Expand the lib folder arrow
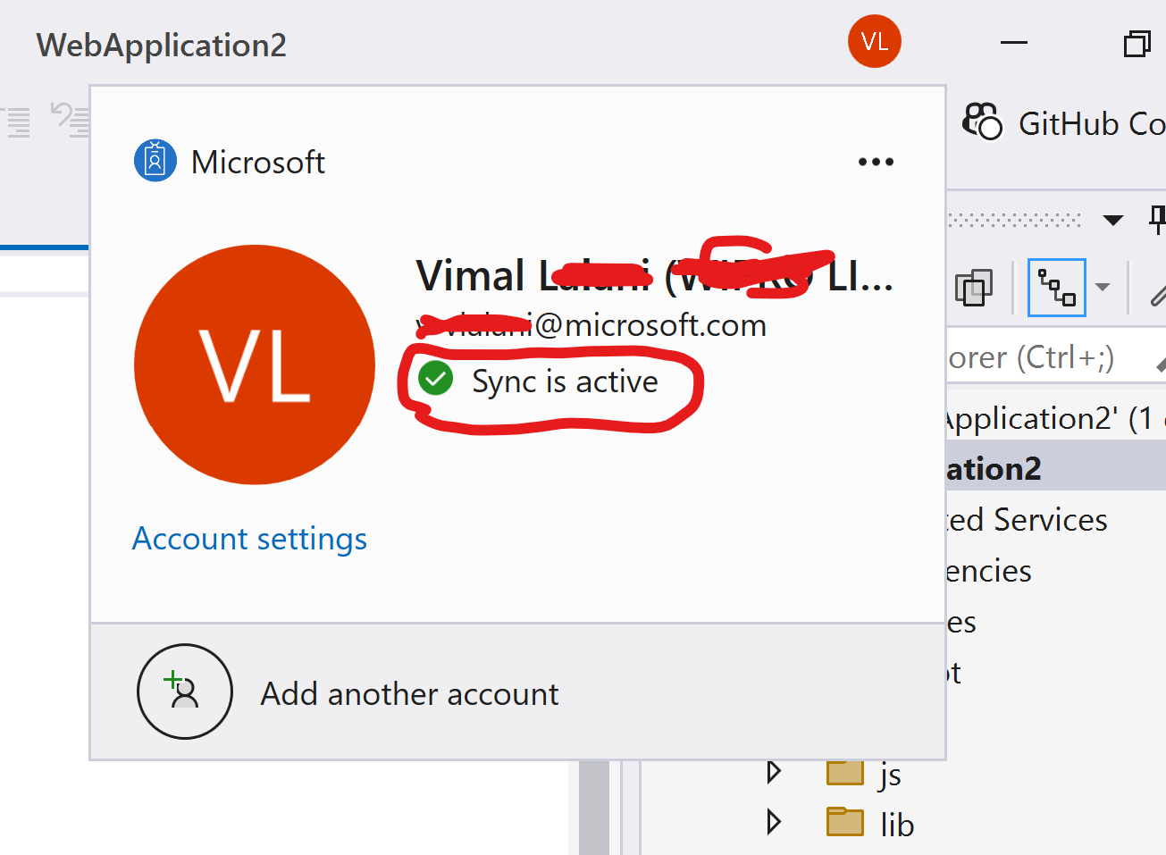The width and height of the screenshot is (1166, 855). (x=774, y=821)
